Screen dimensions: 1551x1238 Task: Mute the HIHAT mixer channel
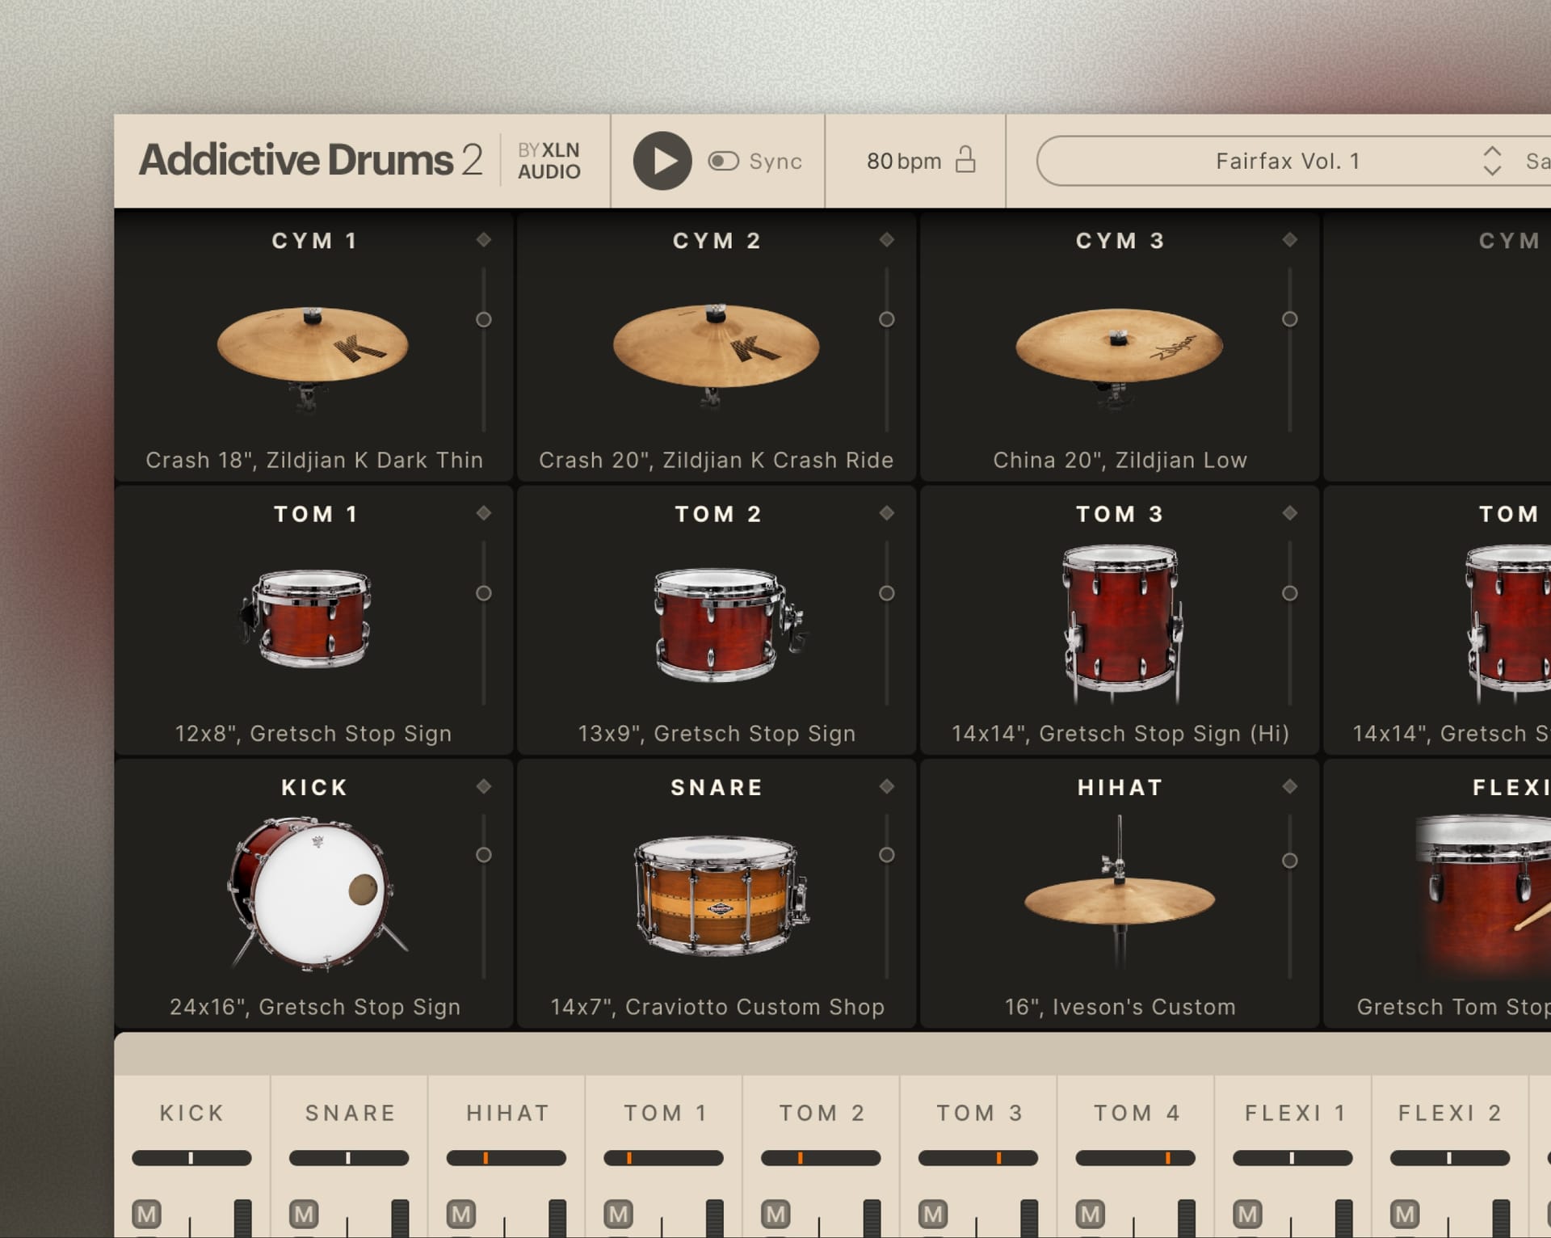(x=461, y=1214)
